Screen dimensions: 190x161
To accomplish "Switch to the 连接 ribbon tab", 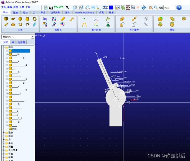I will (15, 12).
